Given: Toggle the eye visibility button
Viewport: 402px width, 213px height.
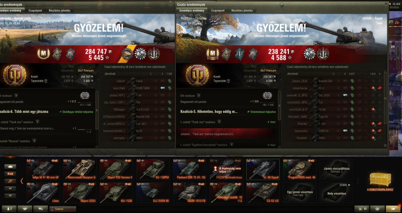Looking at the screenshot, I should tap(377, 209).
